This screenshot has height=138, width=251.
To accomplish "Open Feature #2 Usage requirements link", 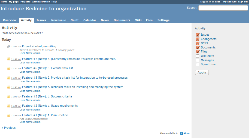I will [50, 106].
